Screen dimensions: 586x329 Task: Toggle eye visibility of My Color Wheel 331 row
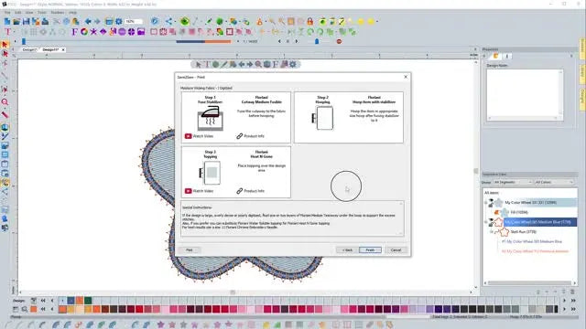coord(492,201)
